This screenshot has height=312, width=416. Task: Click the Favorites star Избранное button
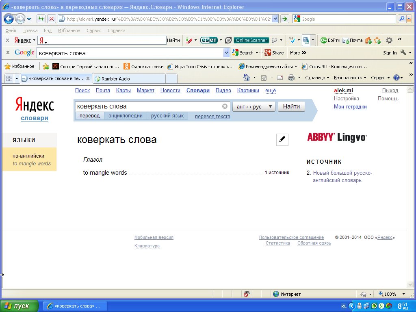19,66
